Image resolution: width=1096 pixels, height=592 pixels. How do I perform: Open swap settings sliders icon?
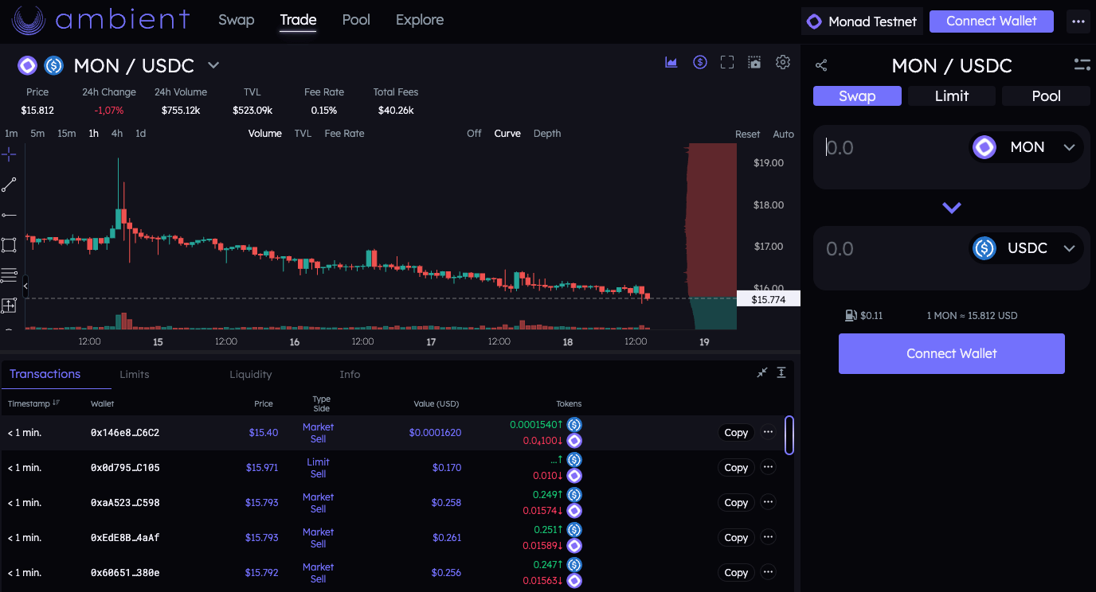pyautogui.click(x=1082, y=65)
